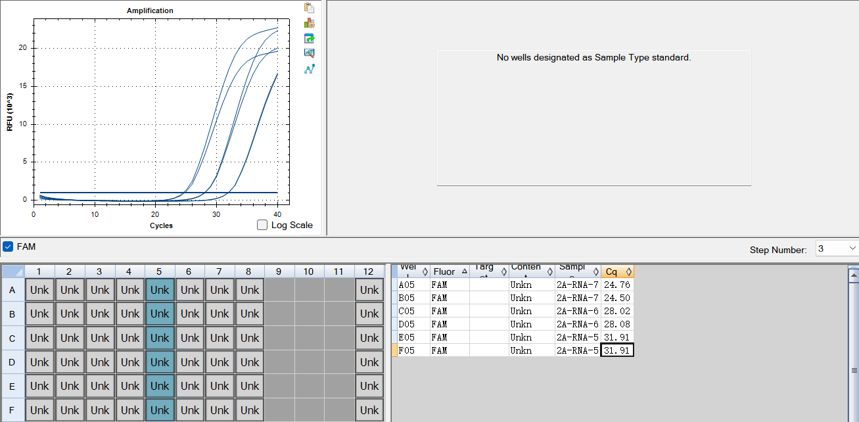This screenshot has width=859, height=422.
Task: Select plate column 5 header
Action: (x=160, y=271)
